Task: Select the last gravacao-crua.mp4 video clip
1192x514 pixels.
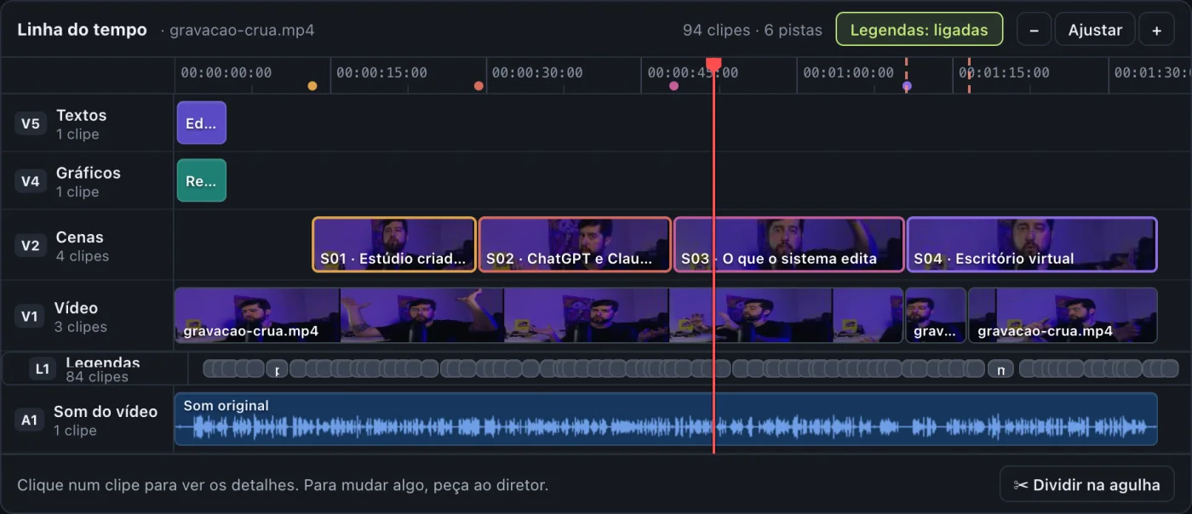Action: (1063, 315)
